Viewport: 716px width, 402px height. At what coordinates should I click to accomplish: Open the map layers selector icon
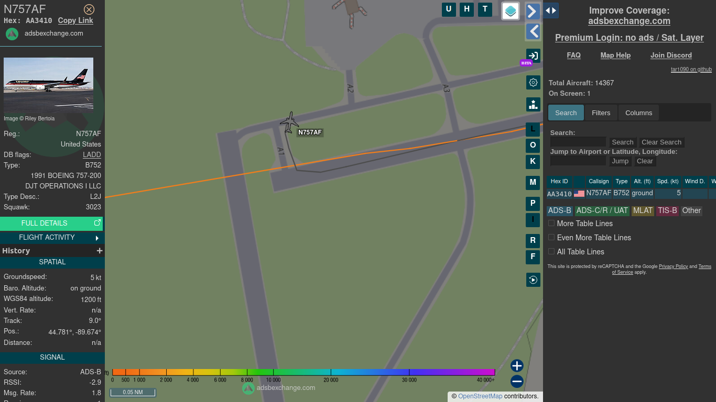(511, 11)
